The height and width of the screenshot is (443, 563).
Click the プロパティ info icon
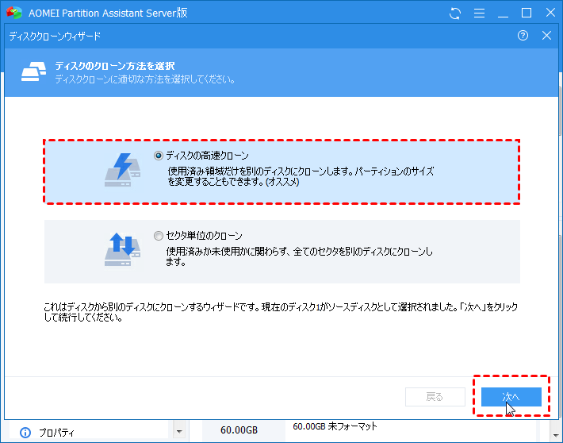pyautogui.click(x=25, y=432)
